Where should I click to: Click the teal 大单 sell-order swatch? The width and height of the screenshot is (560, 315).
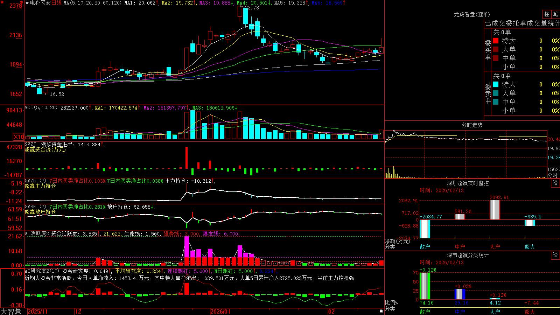(x=496, y=93)
